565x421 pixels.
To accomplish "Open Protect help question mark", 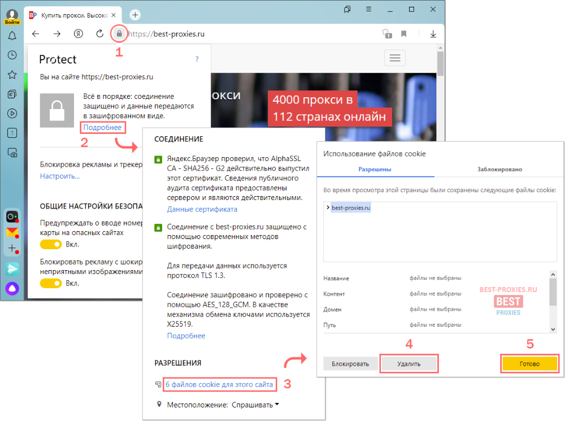I will [x=197, y=59].
